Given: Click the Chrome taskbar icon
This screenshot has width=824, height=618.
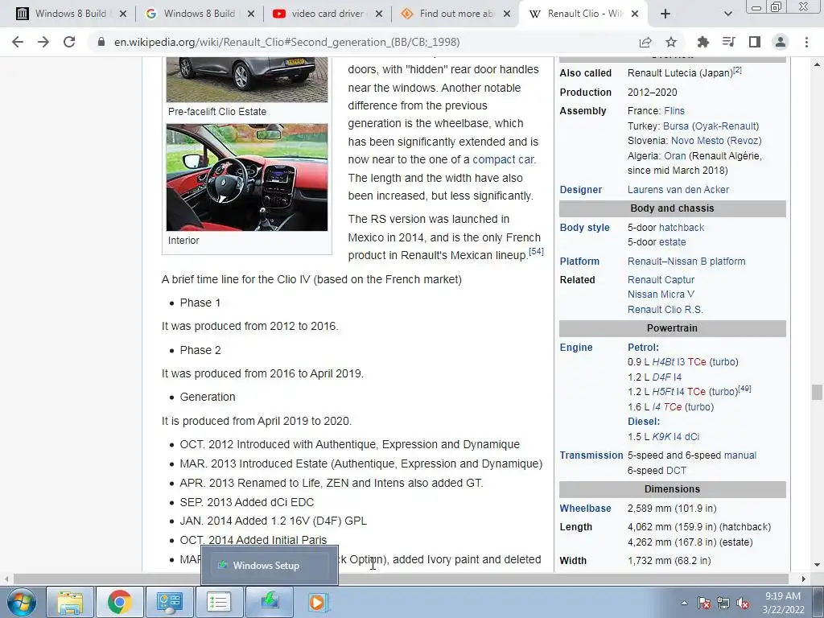Looking at the screenshot, I should point(119,602).
